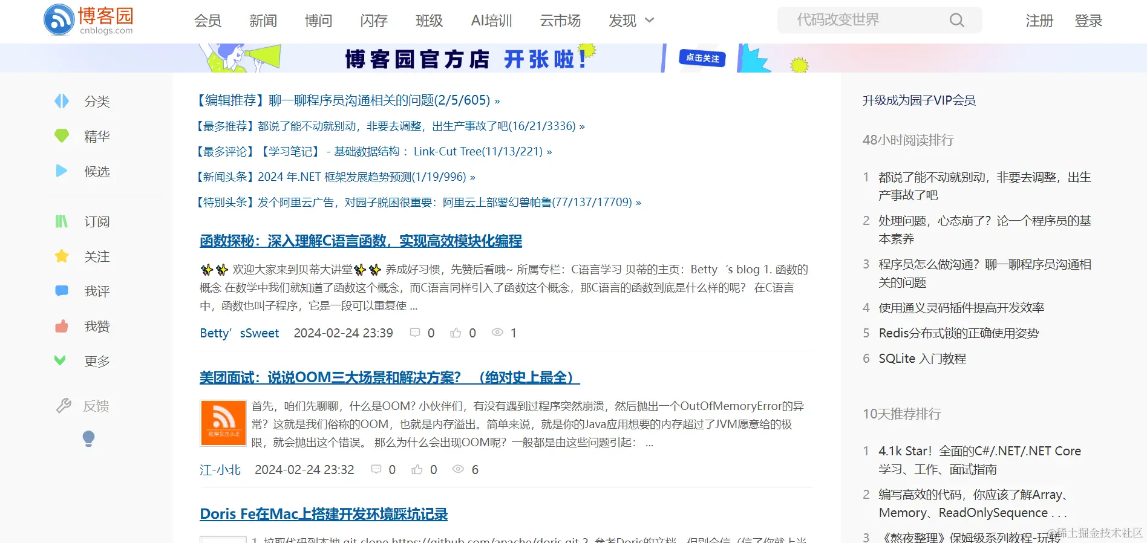Open the 会员 nav item
The image size is (1147, 543).
[x=208, y=21]
